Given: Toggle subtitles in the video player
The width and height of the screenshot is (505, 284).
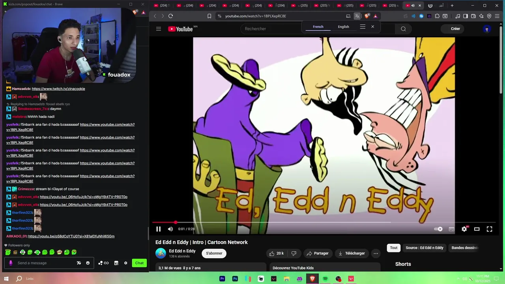Looking at the screenshot, I should tap(451, 229).
